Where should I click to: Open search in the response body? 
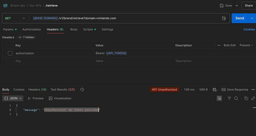(x=236, y=98)
